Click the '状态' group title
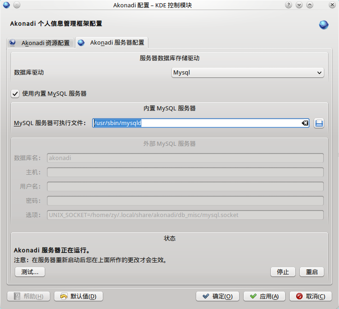This screenshot has height=309, width=339. pos(169,238)
